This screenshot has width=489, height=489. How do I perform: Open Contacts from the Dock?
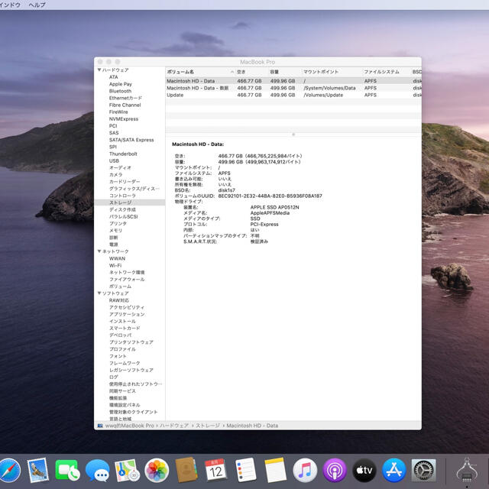[x=186, y=471]
